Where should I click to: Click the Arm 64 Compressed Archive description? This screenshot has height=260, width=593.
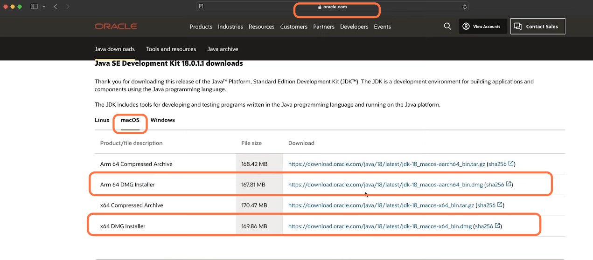(136, 164)
